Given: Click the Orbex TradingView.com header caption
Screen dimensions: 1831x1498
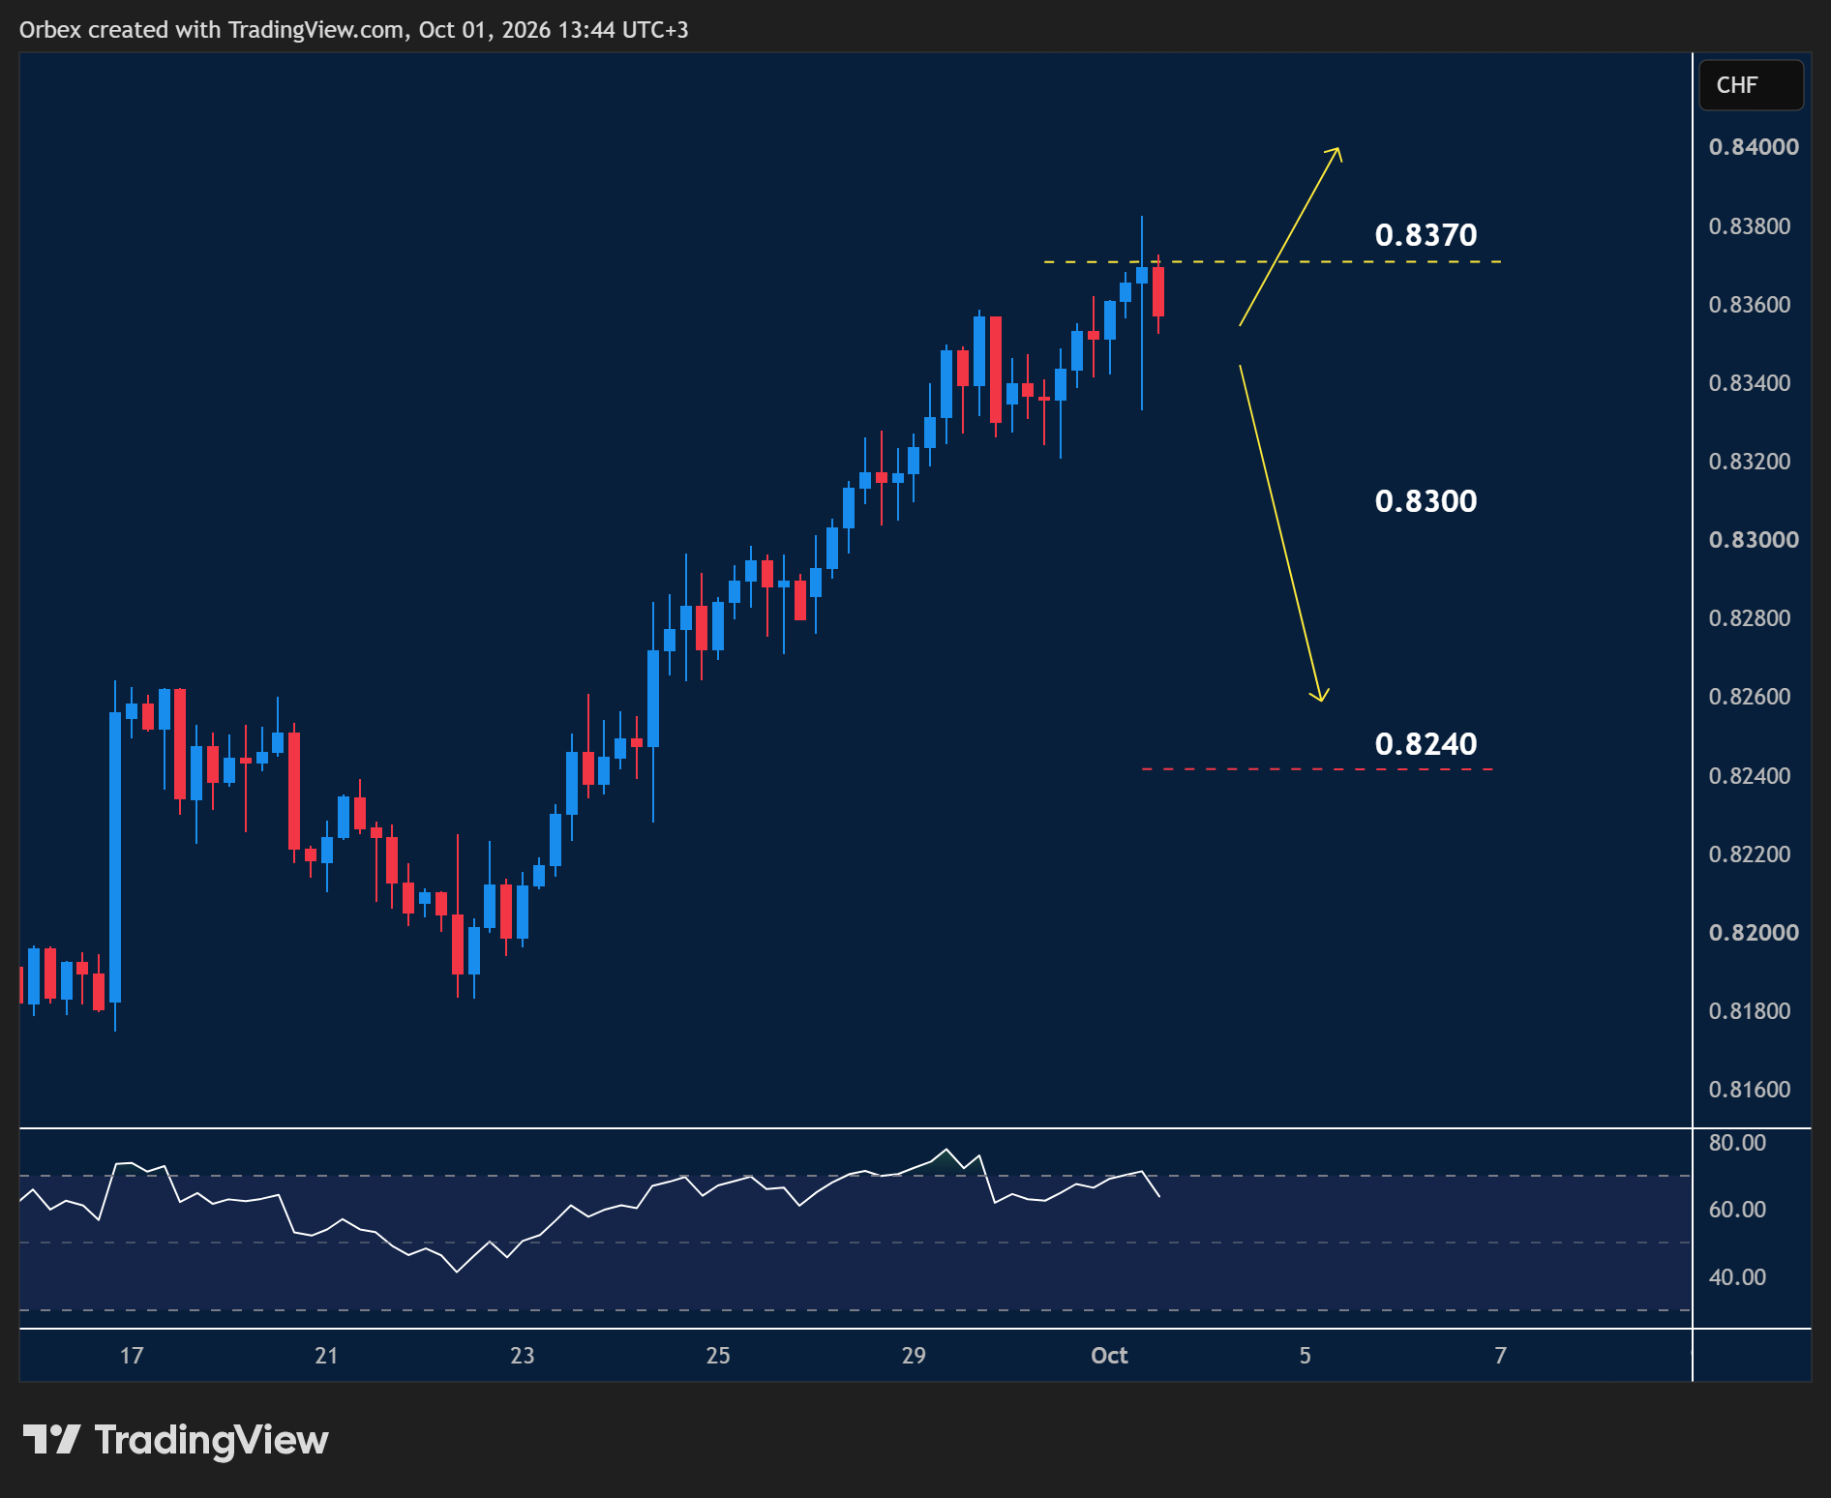Looking at the screenshot, I should [354, 30].
